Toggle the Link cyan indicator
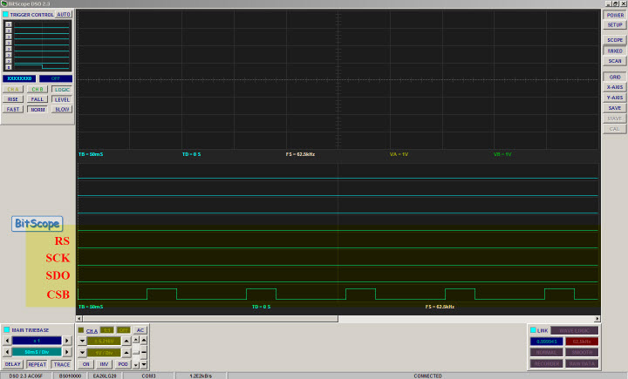Screen dimensions: 628x379 click(x=533, y=330)
